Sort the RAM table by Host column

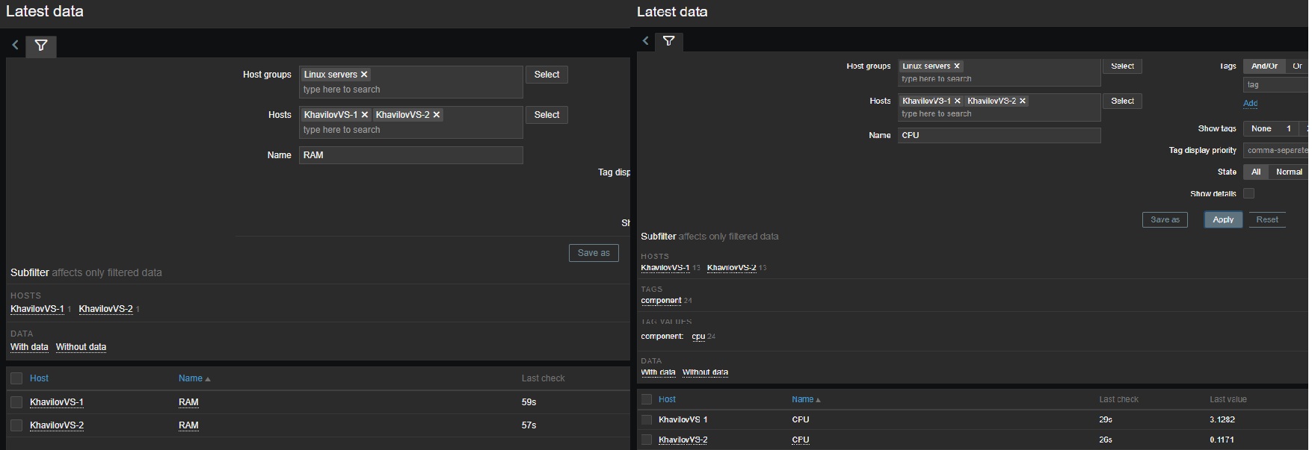(x=39, y=378)
